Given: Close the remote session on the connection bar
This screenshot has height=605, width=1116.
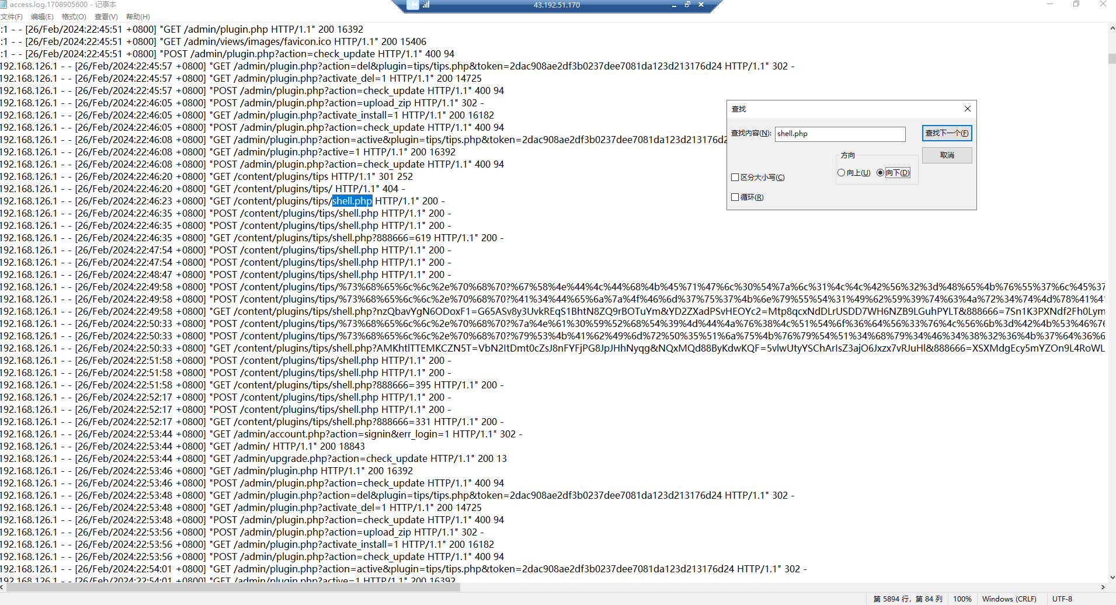Looking at the screenshot, I should (x=701, y=5).
